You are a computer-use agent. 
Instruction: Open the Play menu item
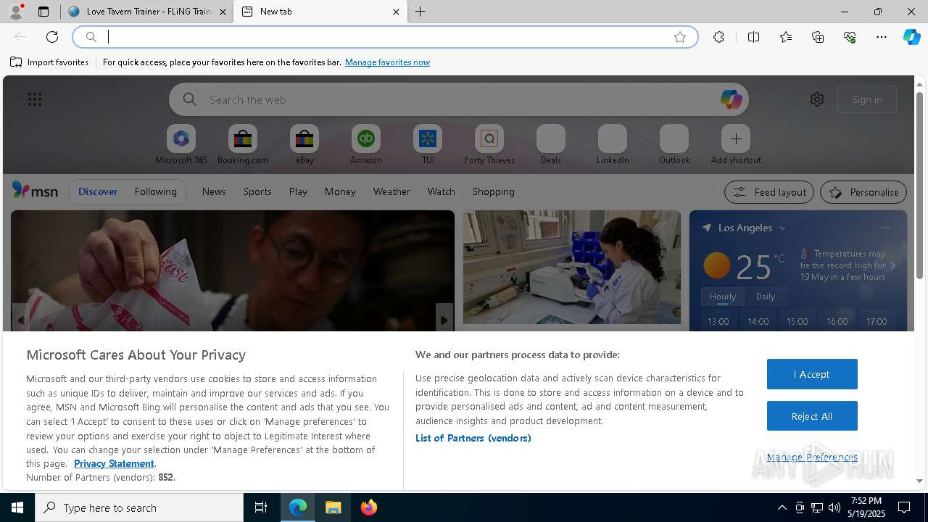(x=298, y=191)
